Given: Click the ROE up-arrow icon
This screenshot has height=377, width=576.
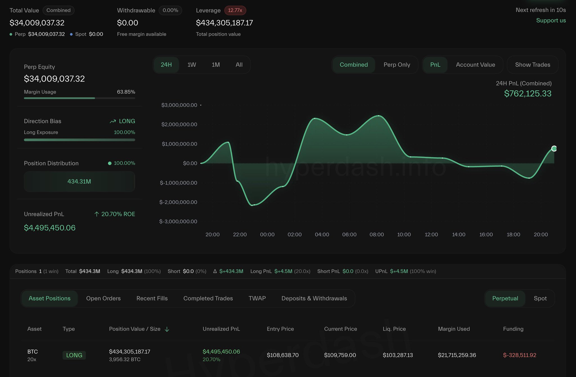Looking at the screenshot, I should coord(97,214).
